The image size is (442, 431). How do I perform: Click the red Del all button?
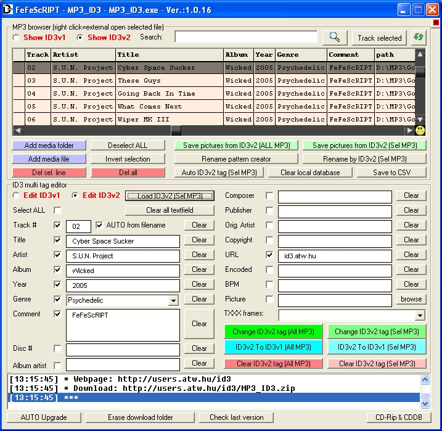tap(128, 173)
